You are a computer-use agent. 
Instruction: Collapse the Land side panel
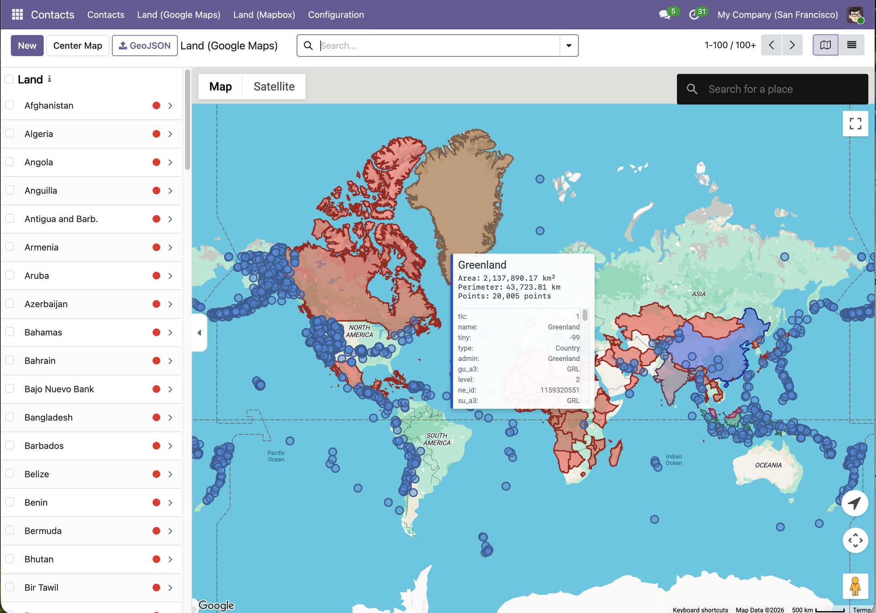199,333
